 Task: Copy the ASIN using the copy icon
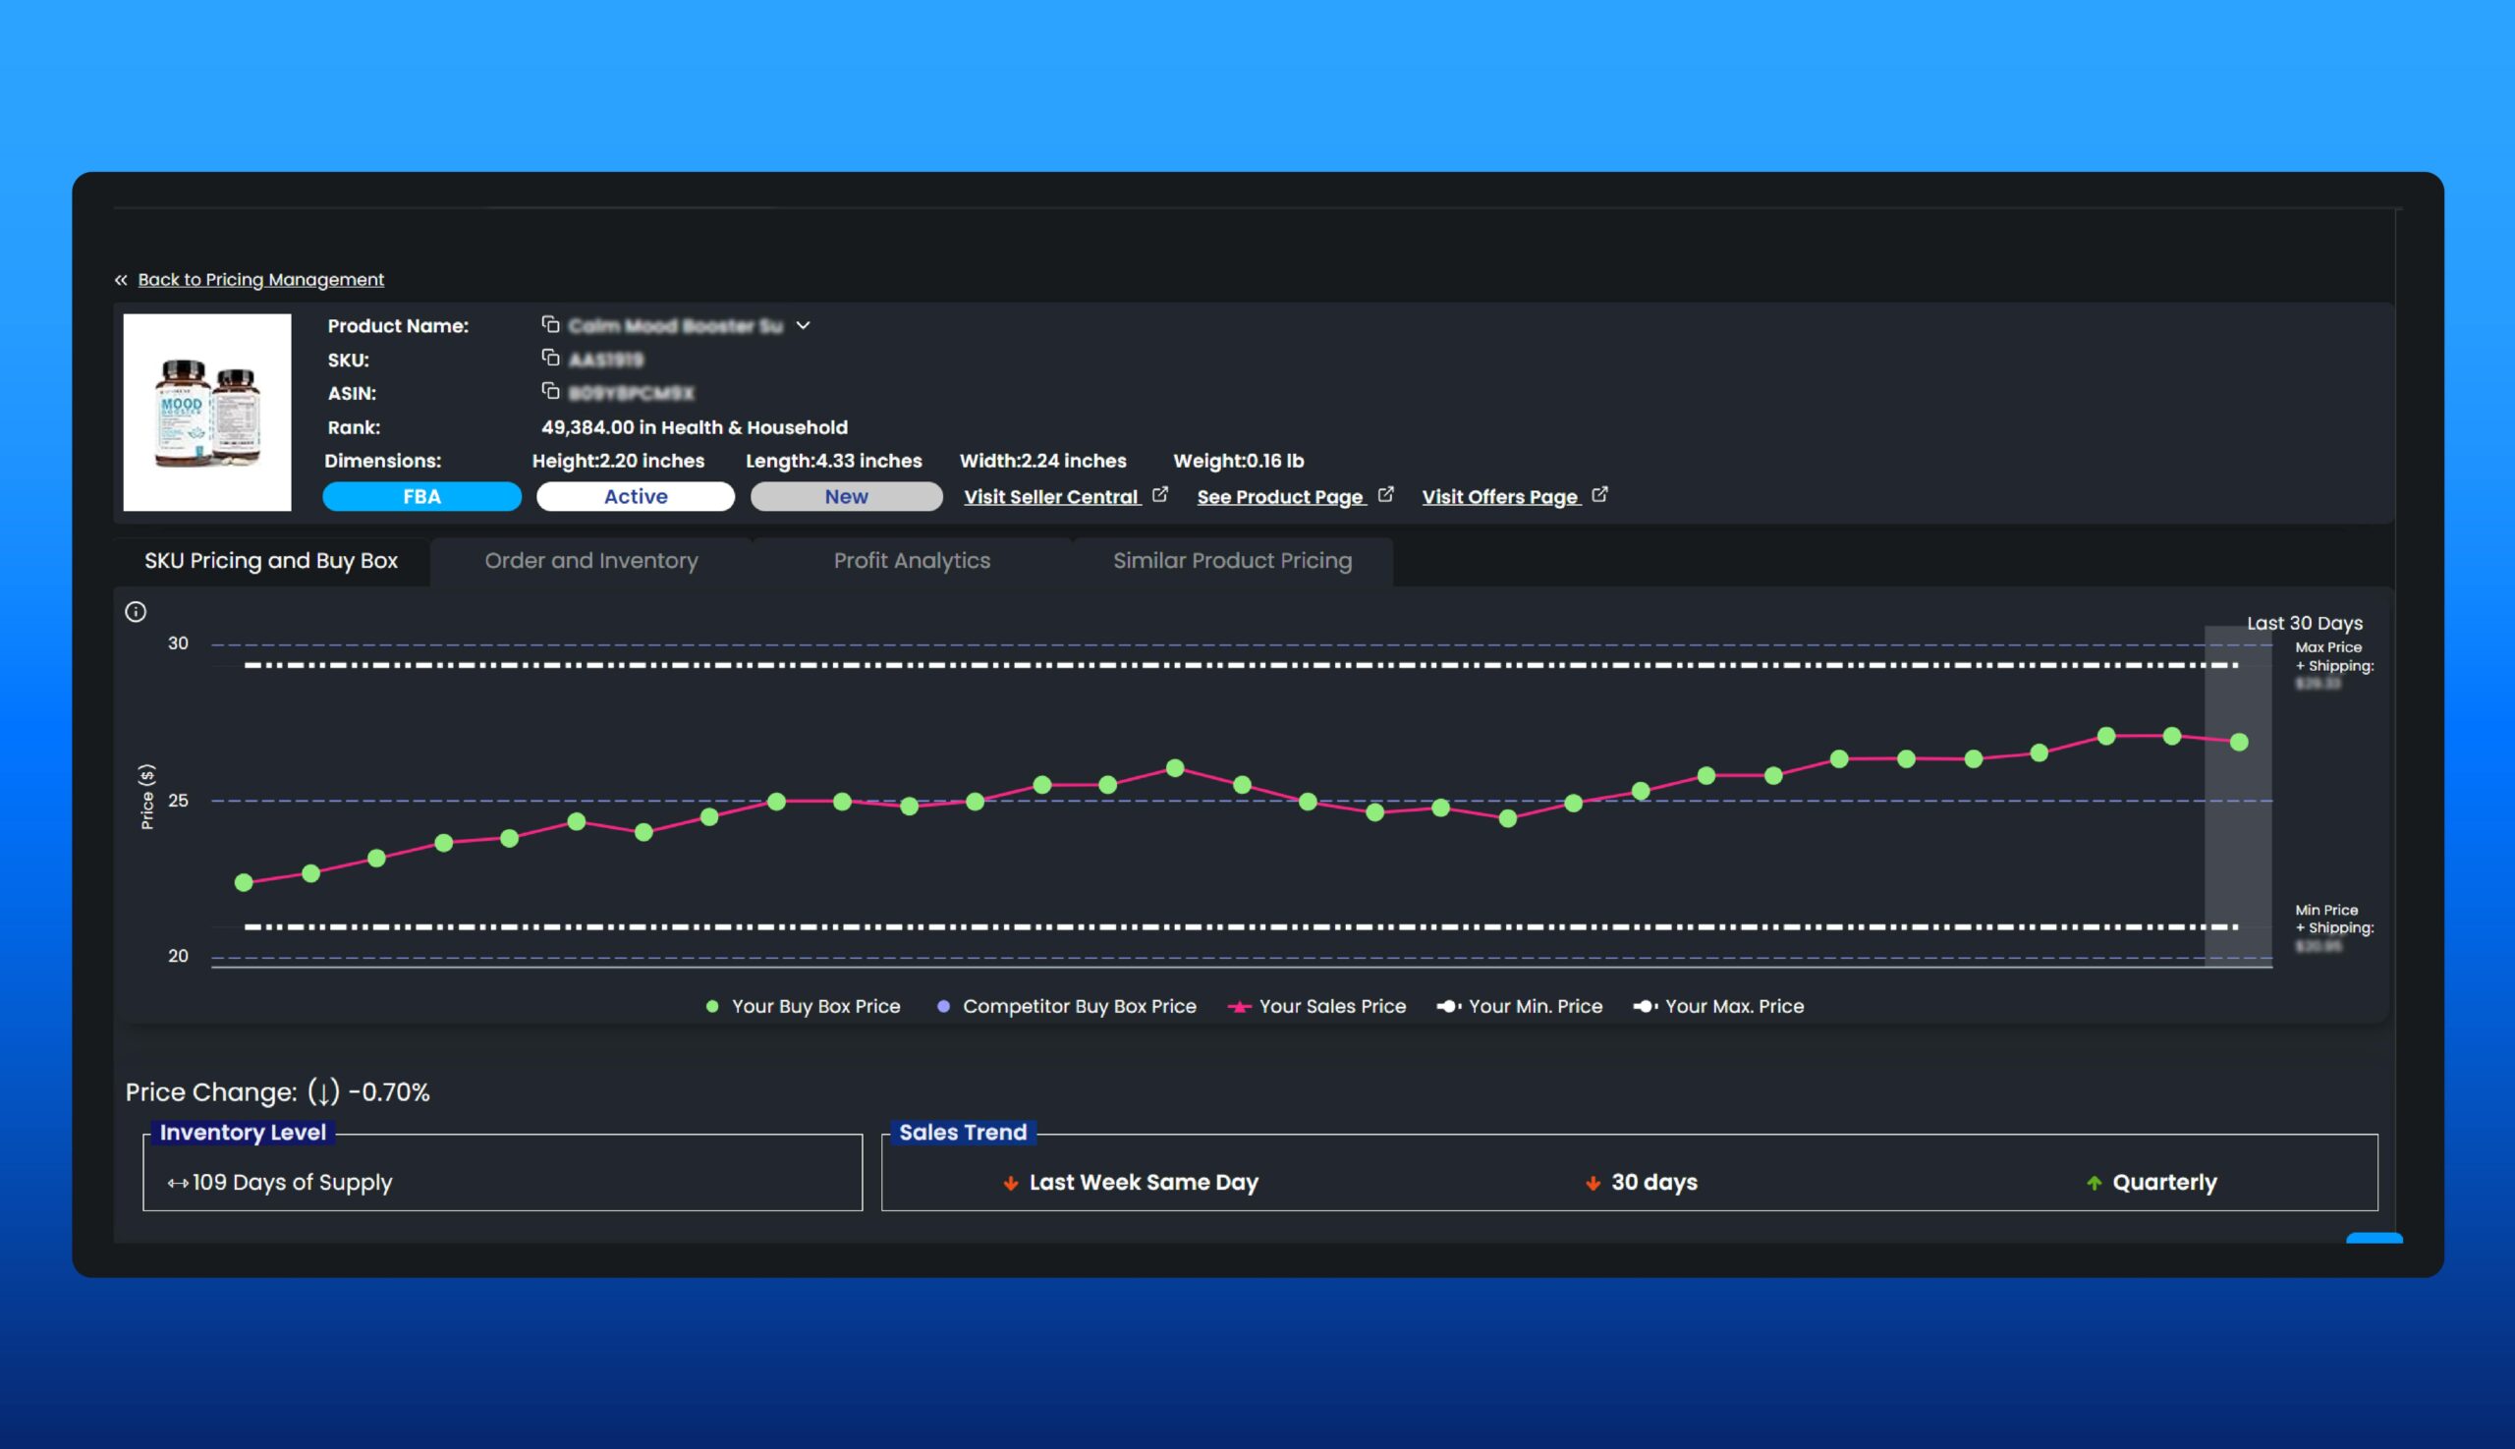point(550,392)
